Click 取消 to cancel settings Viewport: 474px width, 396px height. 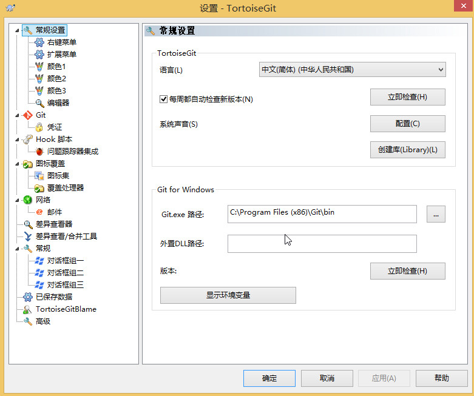(327, 378)
